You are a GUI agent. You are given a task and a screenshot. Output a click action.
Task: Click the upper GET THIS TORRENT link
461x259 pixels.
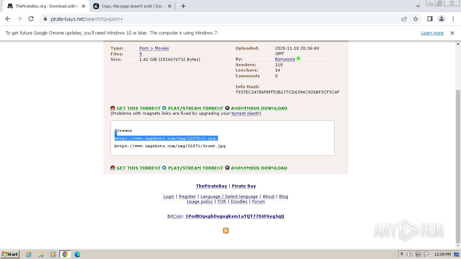click(139, 108)
